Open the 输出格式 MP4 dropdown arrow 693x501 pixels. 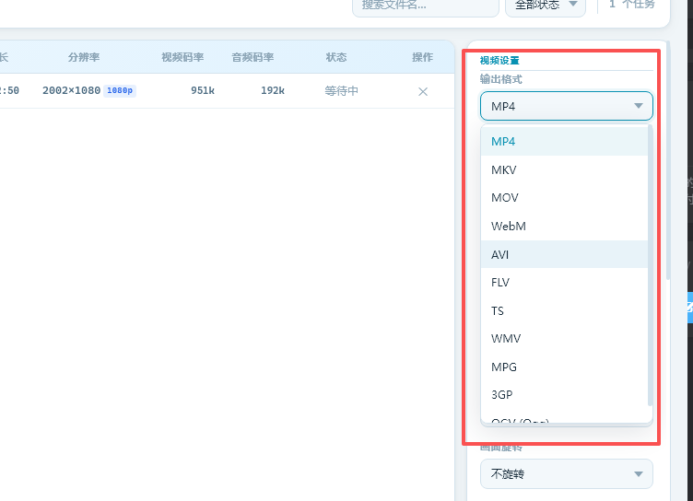[x=639, y=107]
